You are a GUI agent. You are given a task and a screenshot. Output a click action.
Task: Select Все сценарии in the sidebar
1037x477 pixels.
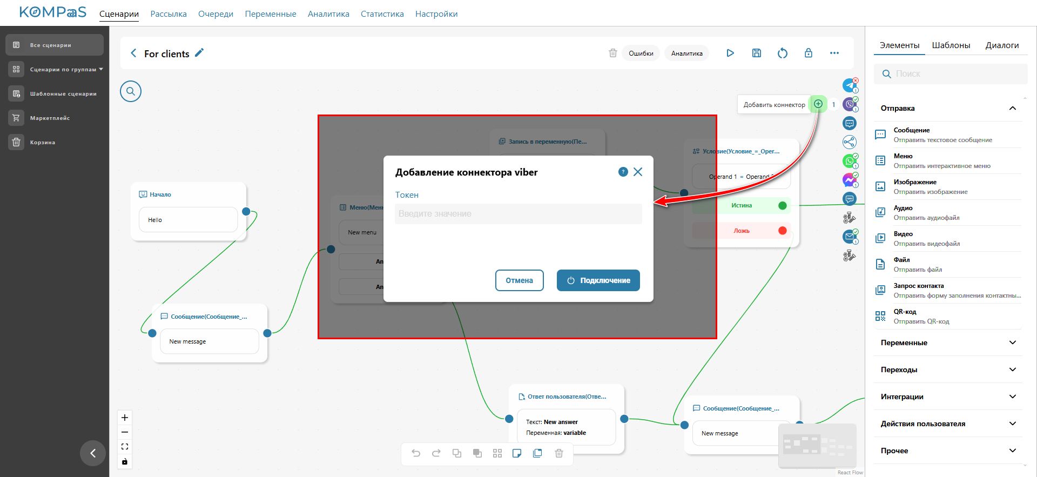click(55, 45)
